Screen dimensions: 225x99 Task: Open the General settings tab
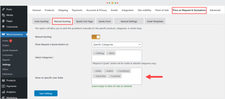pyautogui.click(x=37, y=10)
